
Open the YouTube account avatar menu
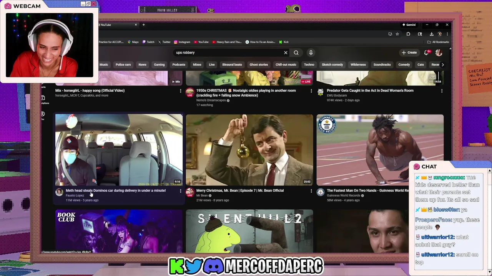tap(439, 53)
